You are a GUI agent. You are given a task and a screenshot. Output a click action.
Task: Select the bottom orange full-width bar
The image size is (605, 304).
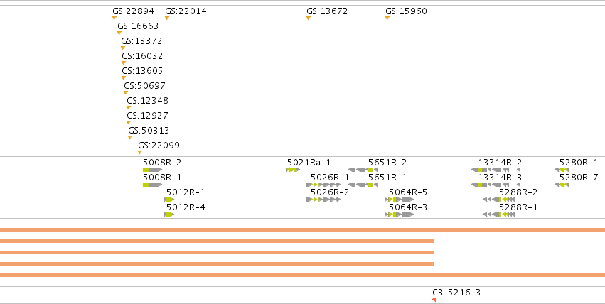click(303, 275)
